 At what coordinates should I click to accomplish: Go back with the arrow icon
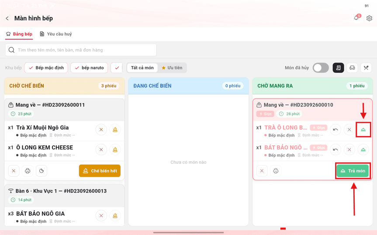coord(7,18)
